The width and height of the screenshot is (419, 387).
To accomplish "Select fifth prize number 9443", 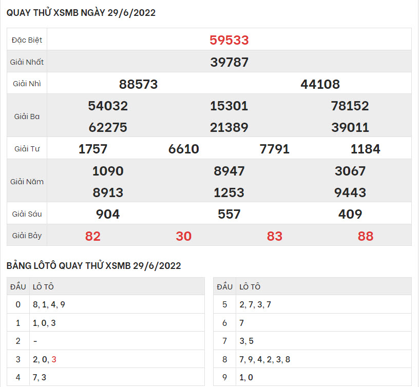I will [x=350, y=192].
